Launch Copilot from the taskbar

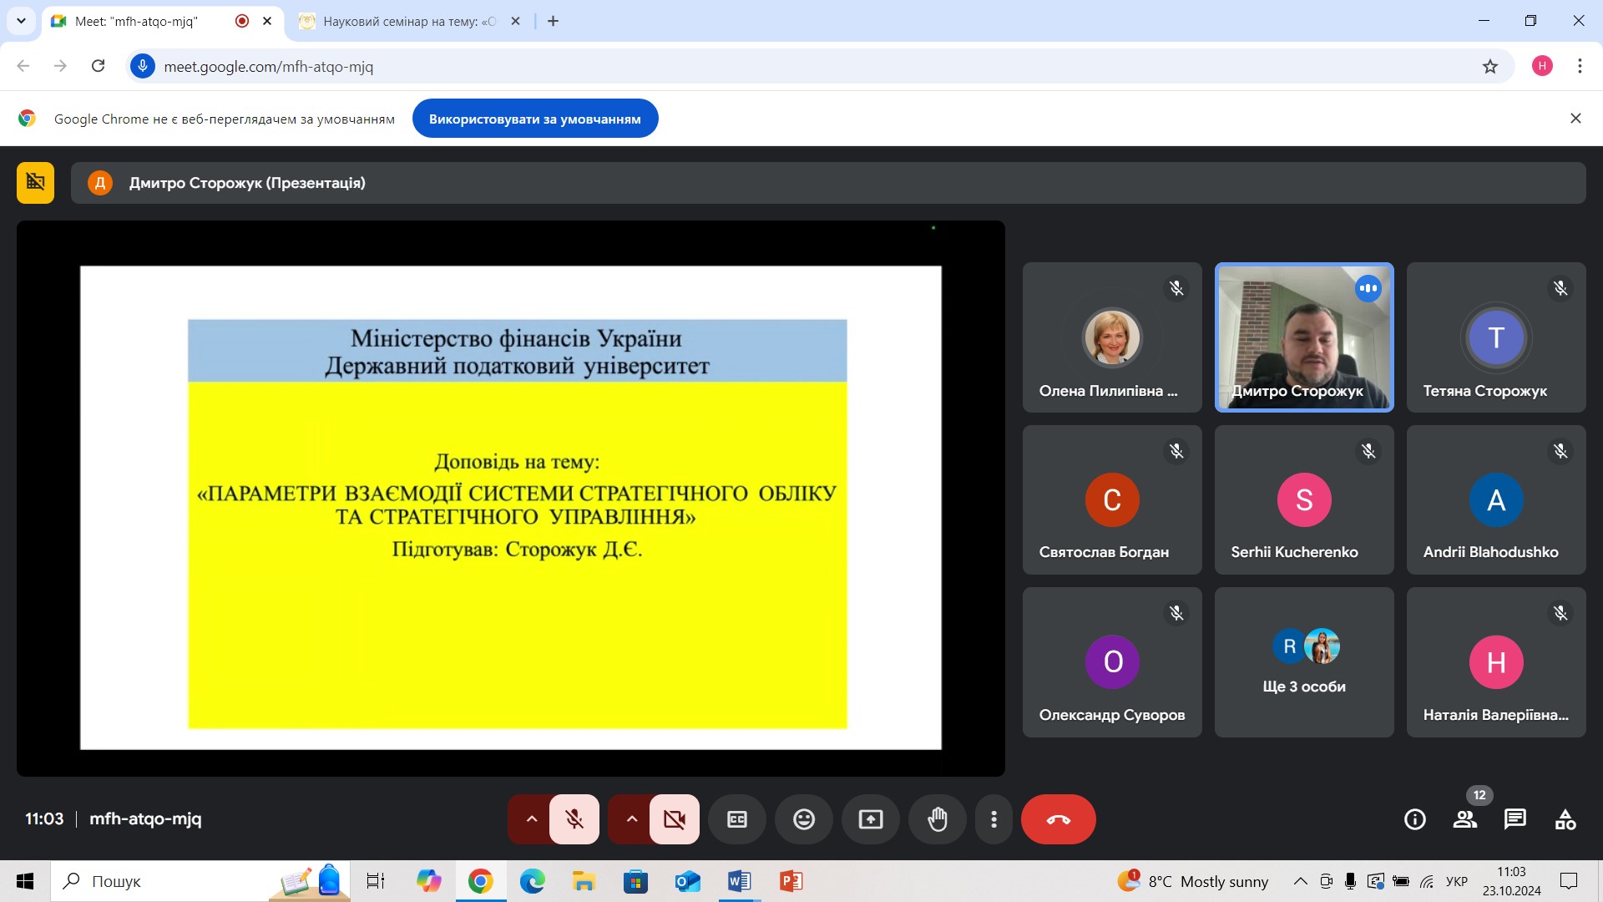(428, 881)
